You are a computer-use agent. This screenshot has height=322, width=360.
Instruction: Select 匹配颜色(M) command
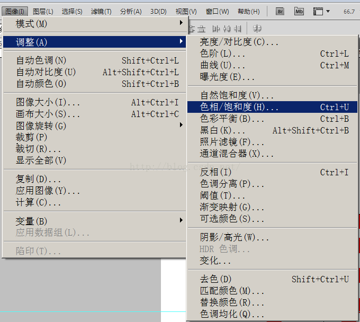coord(272,291)
